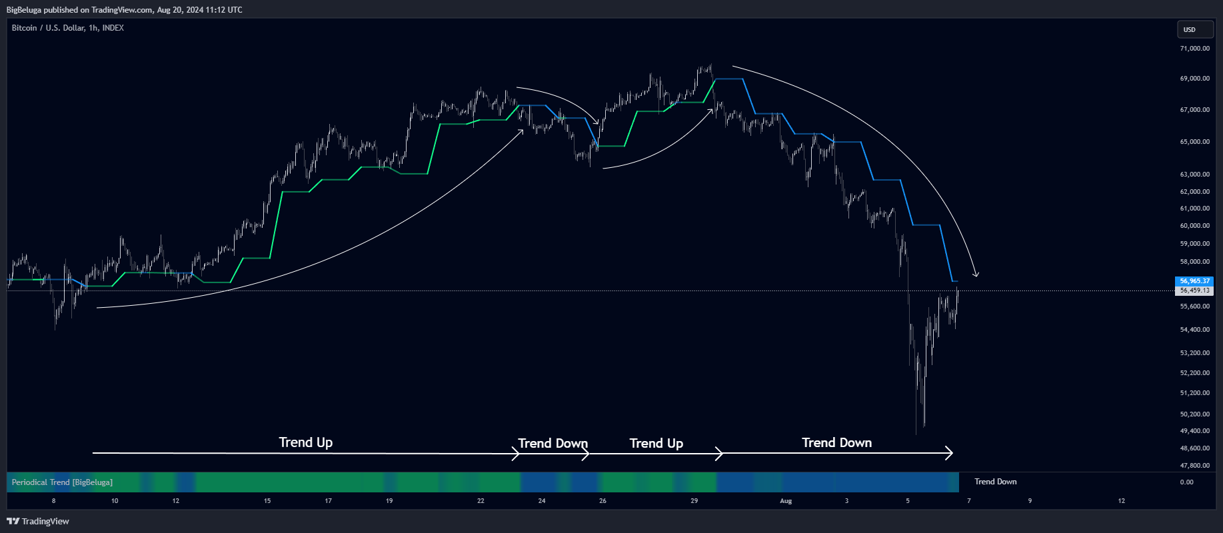Click the arrowhead ending the final Trend Down arrow
The height and width of the screenshot is (533, 1223).
click(x=949, y=454)
